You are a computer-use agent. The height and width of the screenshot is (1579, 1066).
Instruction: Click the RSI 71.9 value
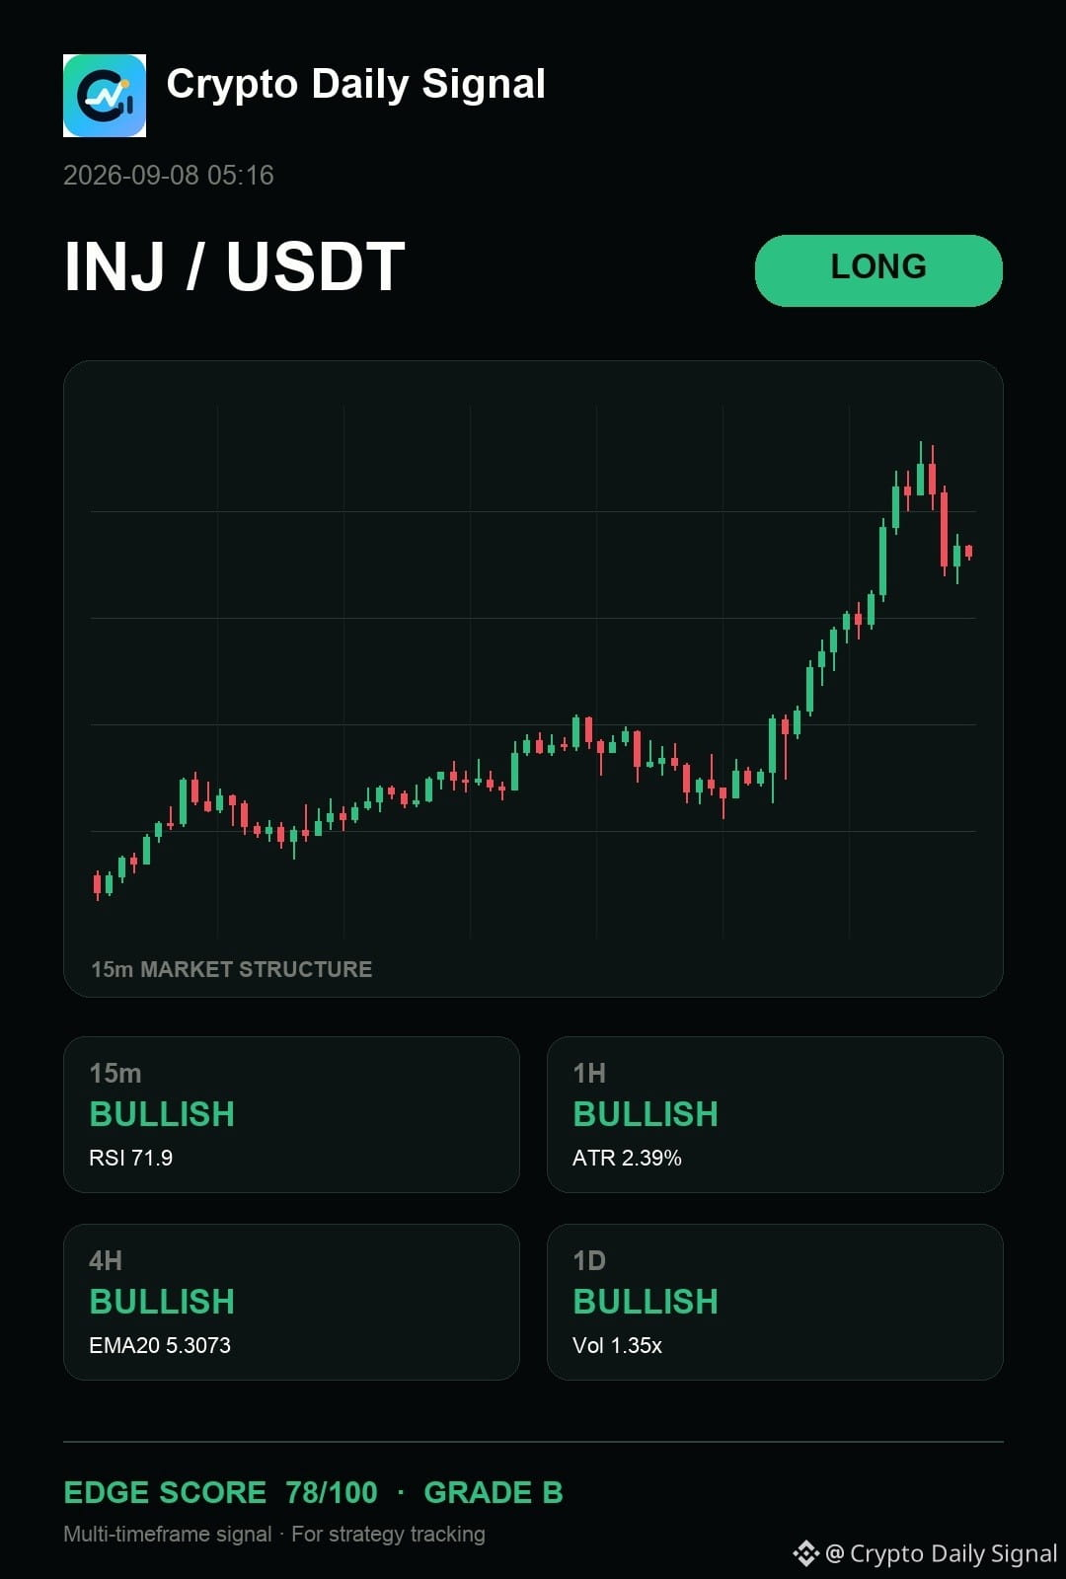click(x=131, y=1158)
